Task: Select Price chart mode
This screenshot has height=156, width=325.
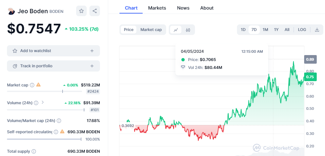Action: [x=129, y=30]
